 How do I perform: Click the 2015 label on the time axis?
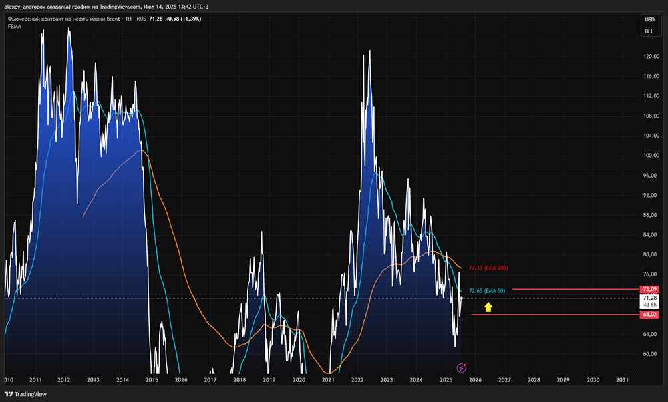(152, 380)
